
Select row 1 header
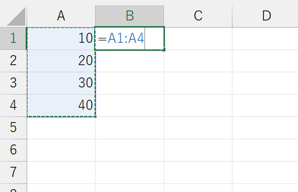coord(13,38)
